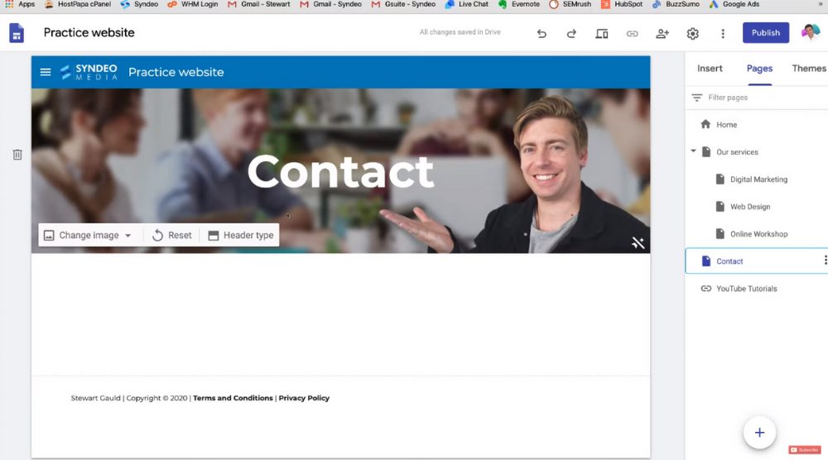828x460 pixels.
Task: Click the Digital Marketing page icon
Action: [720, 179]
